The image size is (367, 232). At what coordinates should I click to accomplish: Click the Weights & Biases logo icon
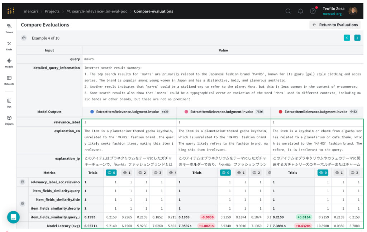pyautogui.click(x=11, y=11)
